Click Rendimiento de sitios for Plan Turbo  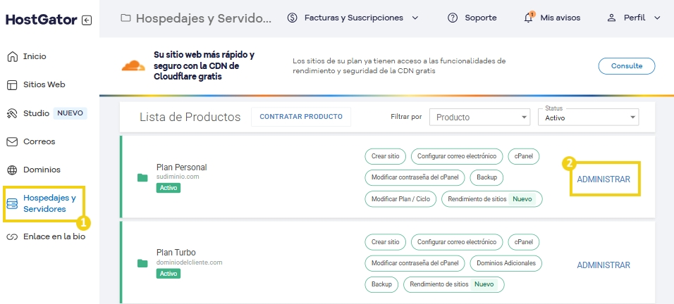(x=454, y=285)
